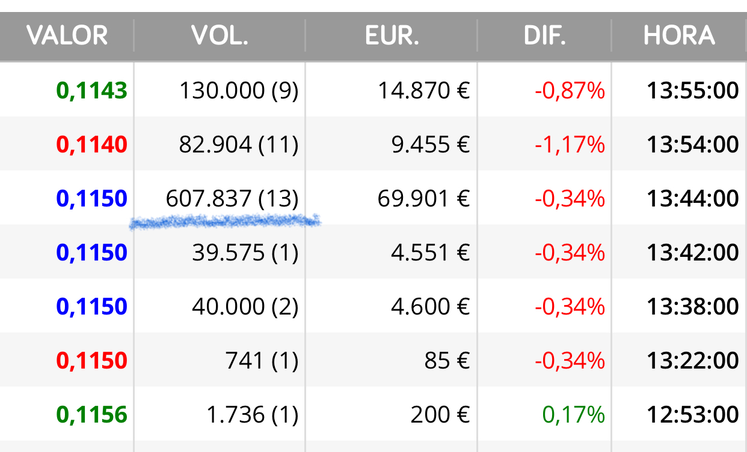Click the 14.870 € amount
This screenshot has width=747, height=452.
[x=423, y=91]
